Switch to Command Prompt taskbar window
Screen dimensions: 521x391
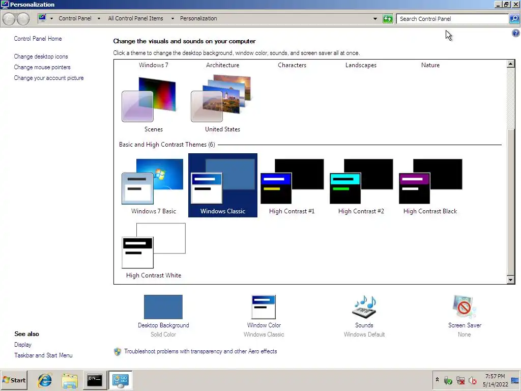click(x=95, y=380)
